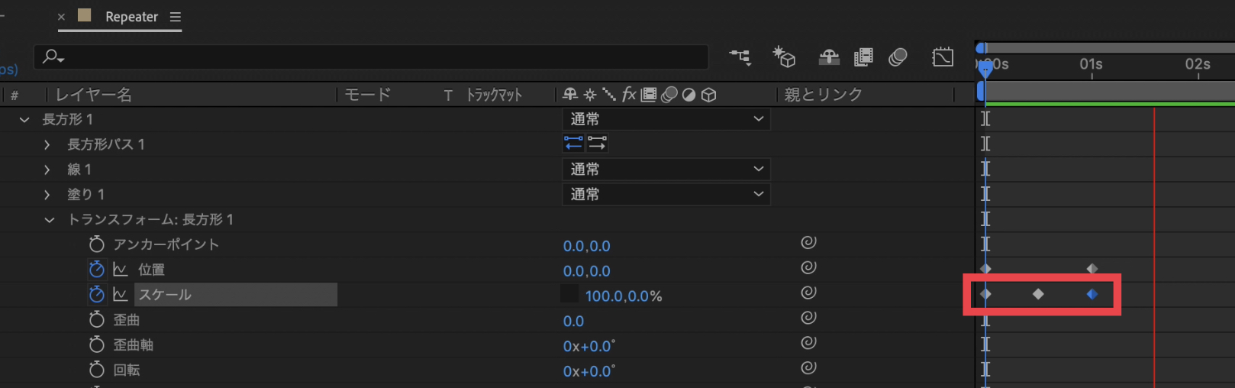Close the Repeater tab
1235x388 pixels.
coord(61,17)
